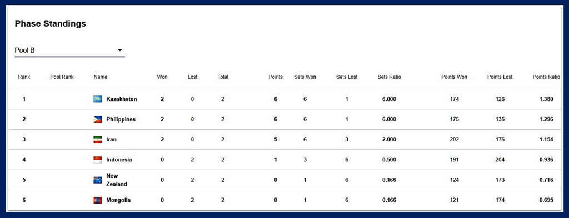Click the Mongolia flag icon
569x218 pixels.
[98, 200]
